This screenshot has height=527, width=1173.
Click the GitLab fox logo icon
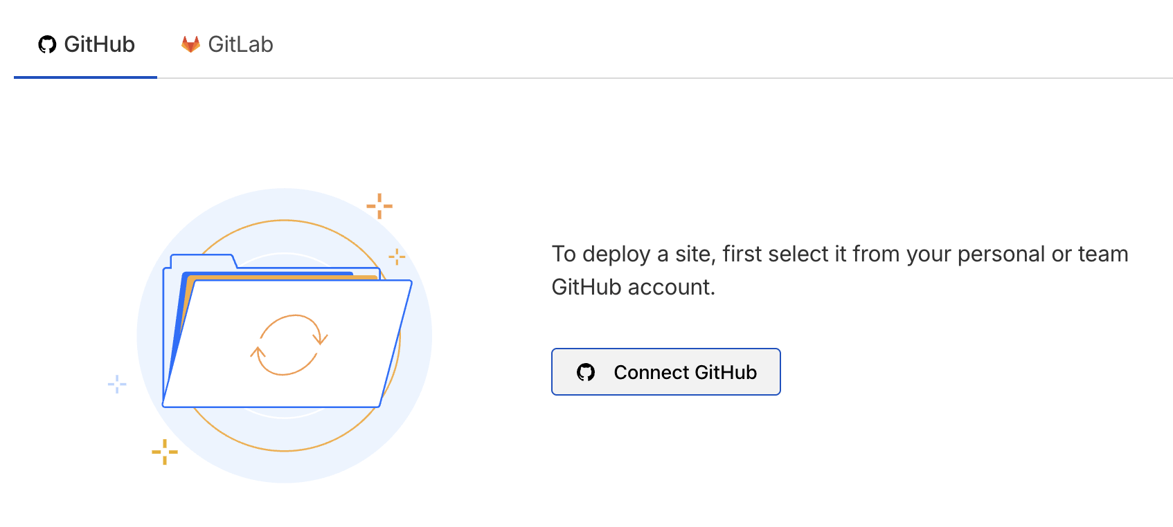click(190, 44)
